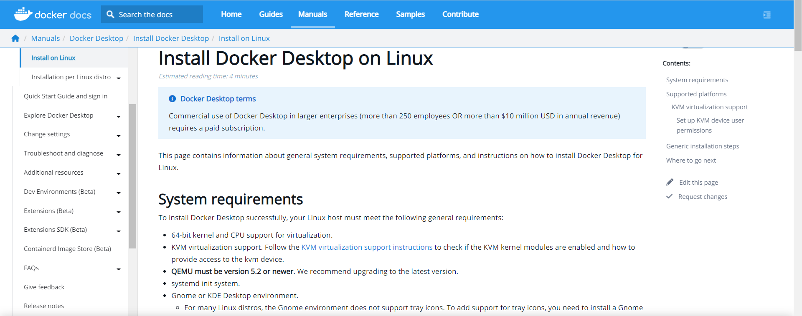Open the Samples tab

pos(410,14)
